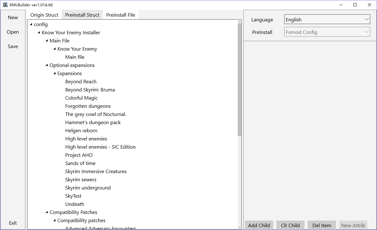Collapse the Know Your Enemy node
Image resolution: width=377 pixels, height=230 pixels.
point(55,49)
